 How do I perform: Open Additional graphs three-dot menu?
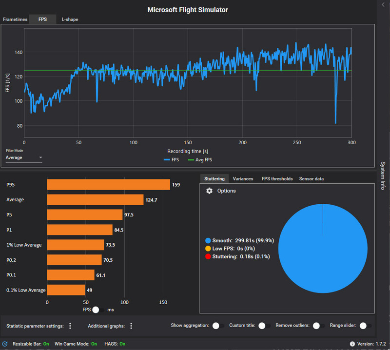pos(131,326)
